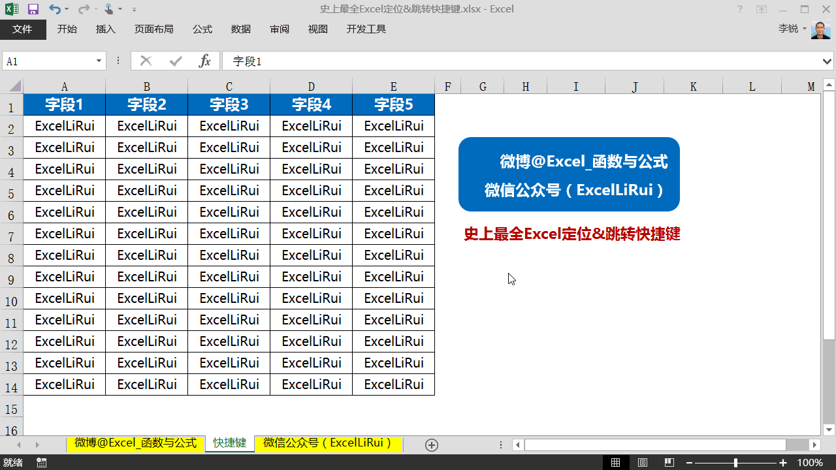
Task: Click the Help question mark icon
Action: click(x=740, y=9)
